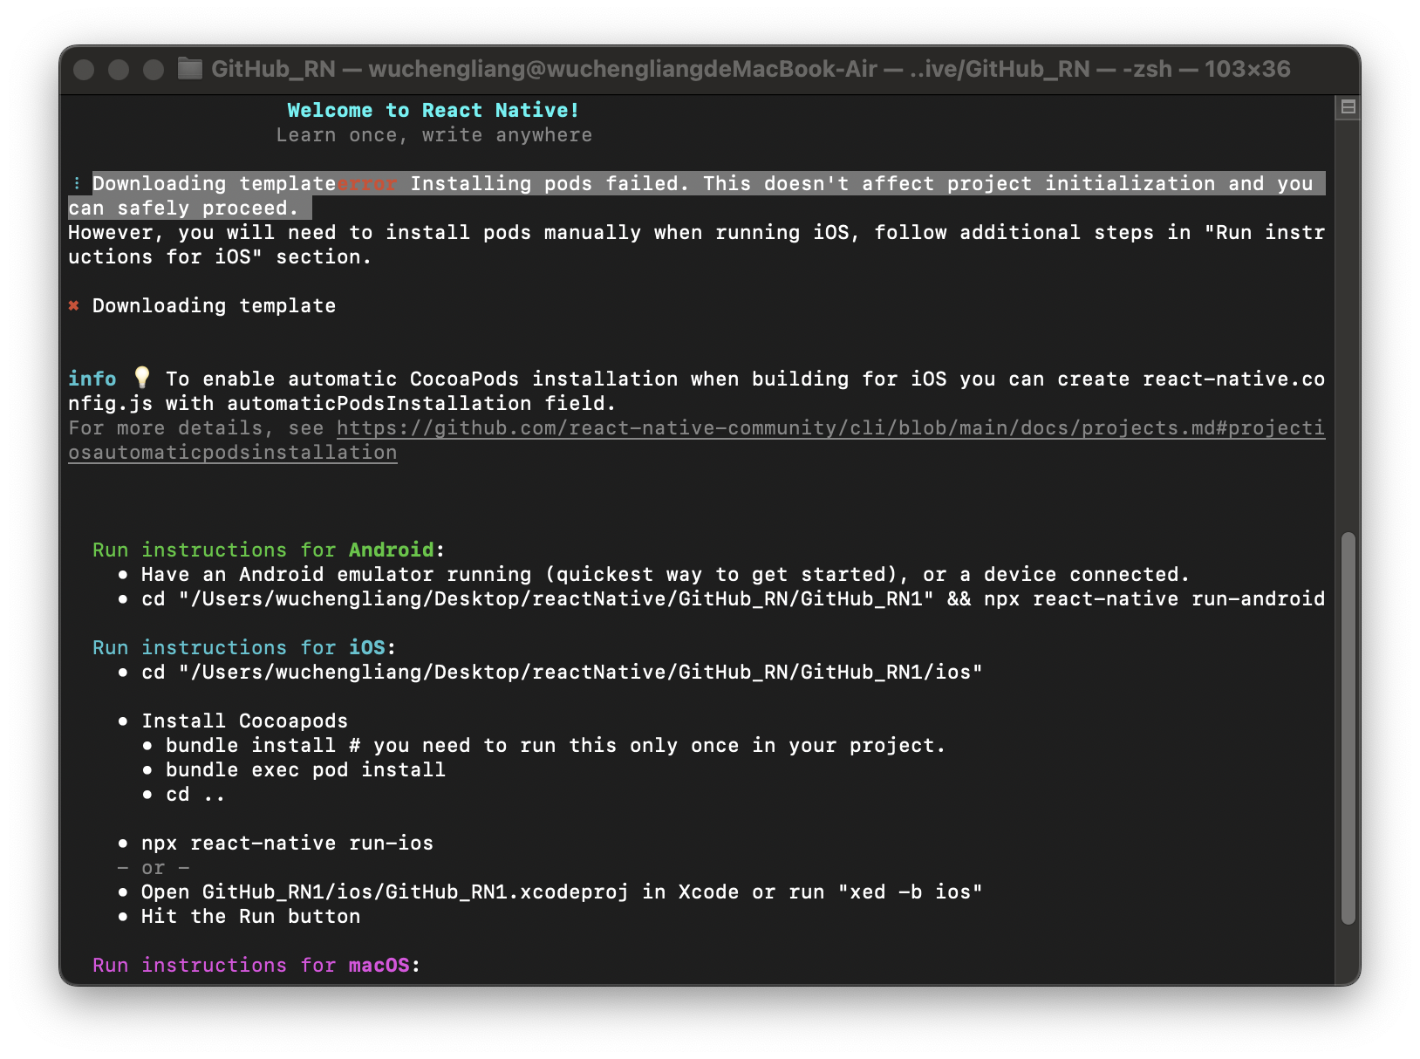Click the red X before Downloading template

coord(74,305)
